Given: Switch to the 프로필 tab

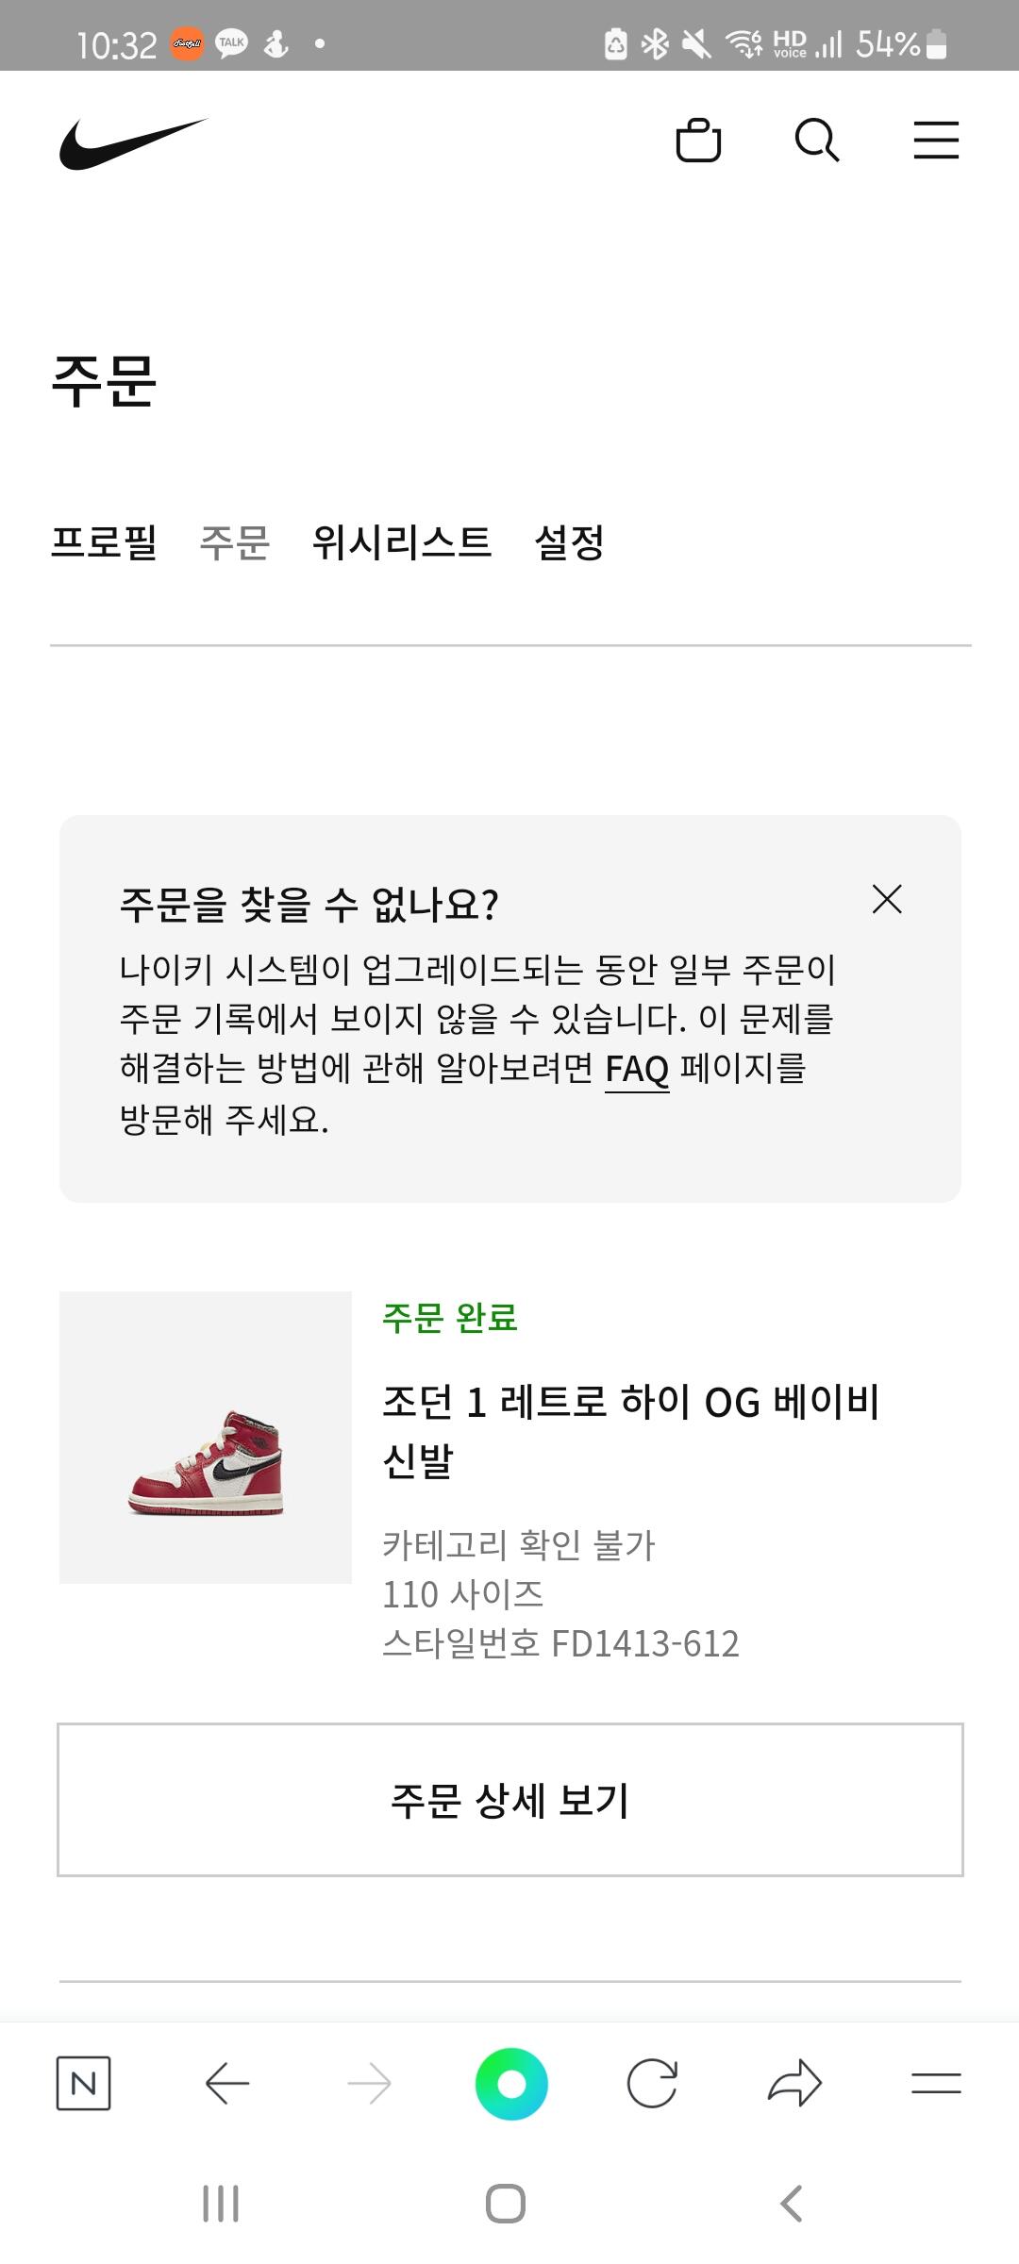Looking at the screenshot, I should point(104,542).
